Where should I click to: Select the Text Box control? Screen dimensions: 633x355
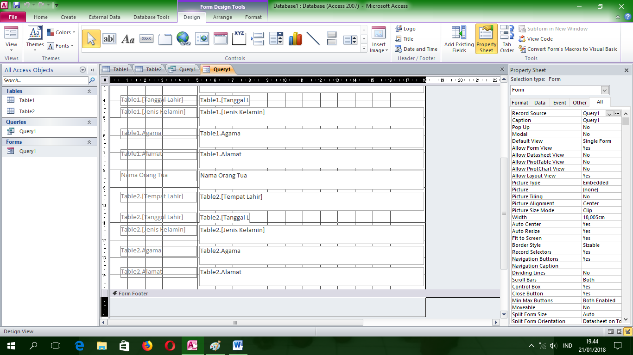(x=110, y=39)
